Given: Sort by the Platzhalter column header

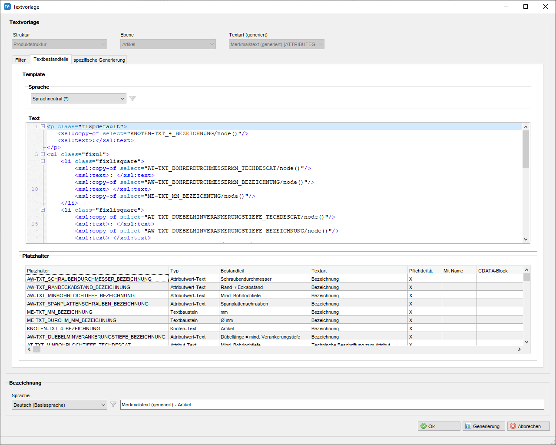Looking at the screenshot, I should coord(97,271).
